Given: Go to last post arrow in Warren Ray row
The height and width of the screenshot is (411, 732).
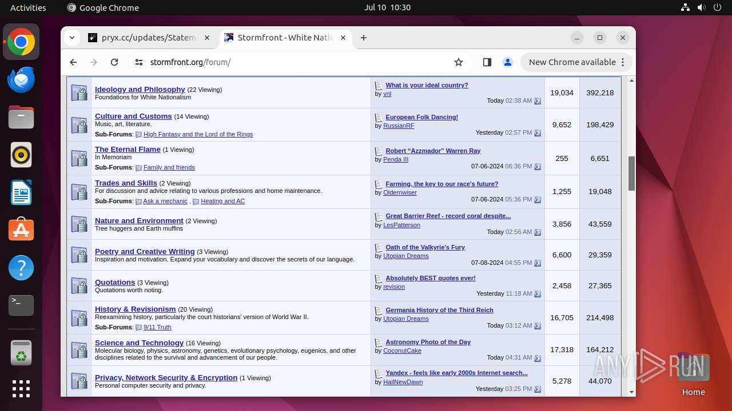Looking at the screenshot, I should tap(538, 167).
